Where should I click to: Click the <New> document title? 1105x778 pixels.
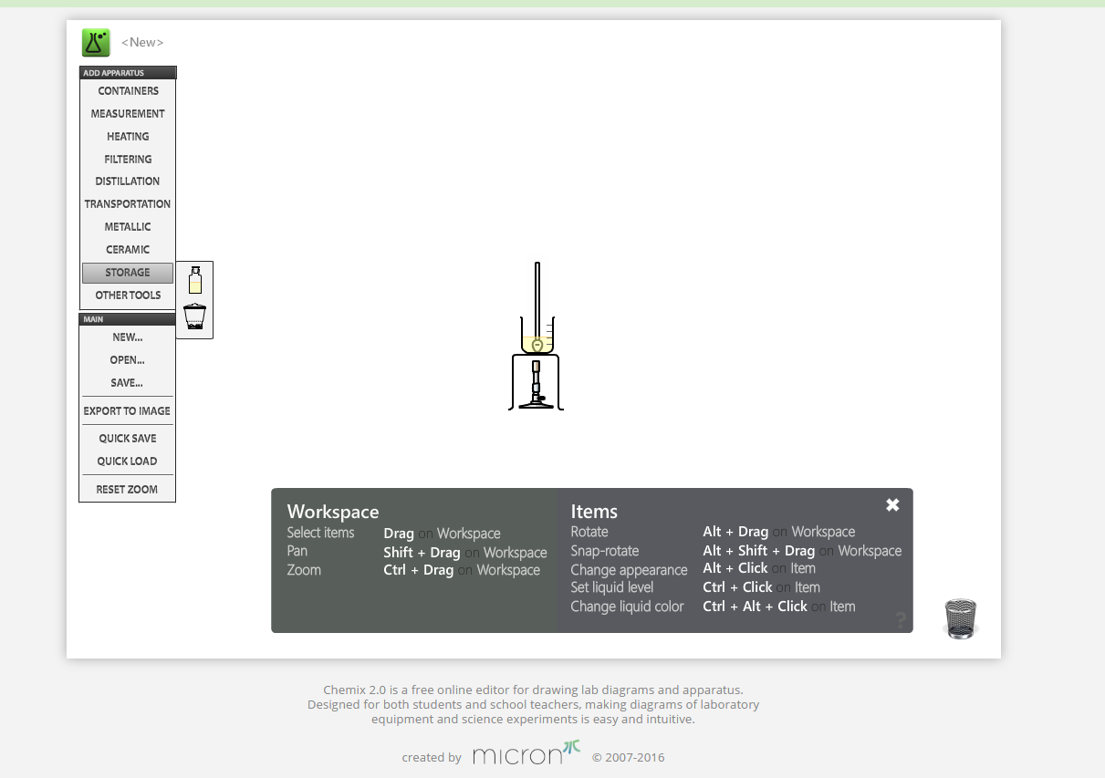point(142,42)
